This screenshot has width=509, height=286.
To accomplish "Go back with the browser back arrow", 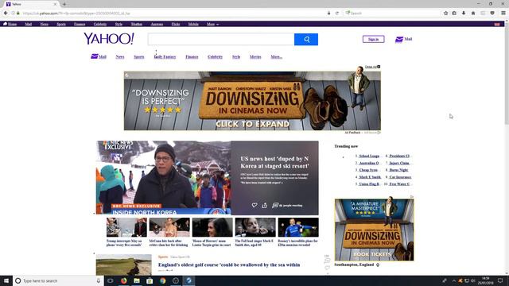I will (6, 13).
